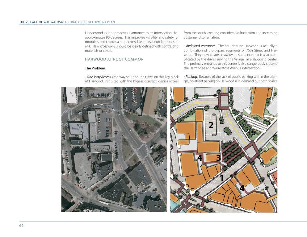The image size is (307, 237).
Task: Click the phrase 'Harmonee and Wauwatosa Avenue intersection'
Action: click(x=225, y=68)
